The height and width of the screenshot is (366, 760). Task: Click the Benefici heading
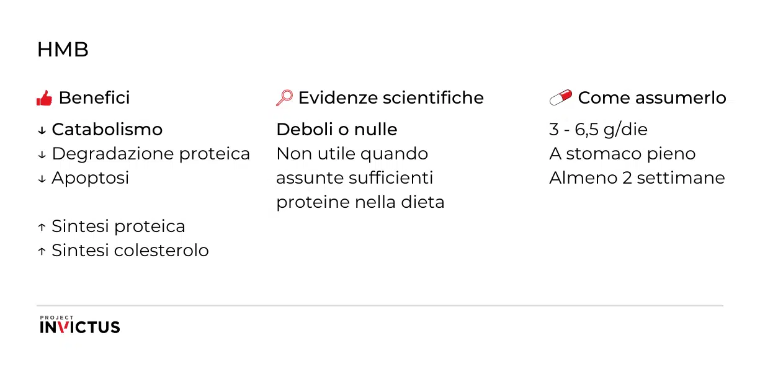[94, 98]
